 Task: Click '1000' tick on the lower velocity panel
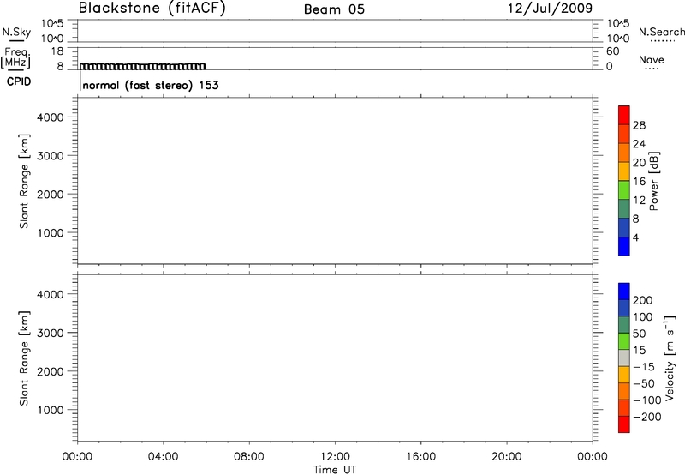[51, 410]
